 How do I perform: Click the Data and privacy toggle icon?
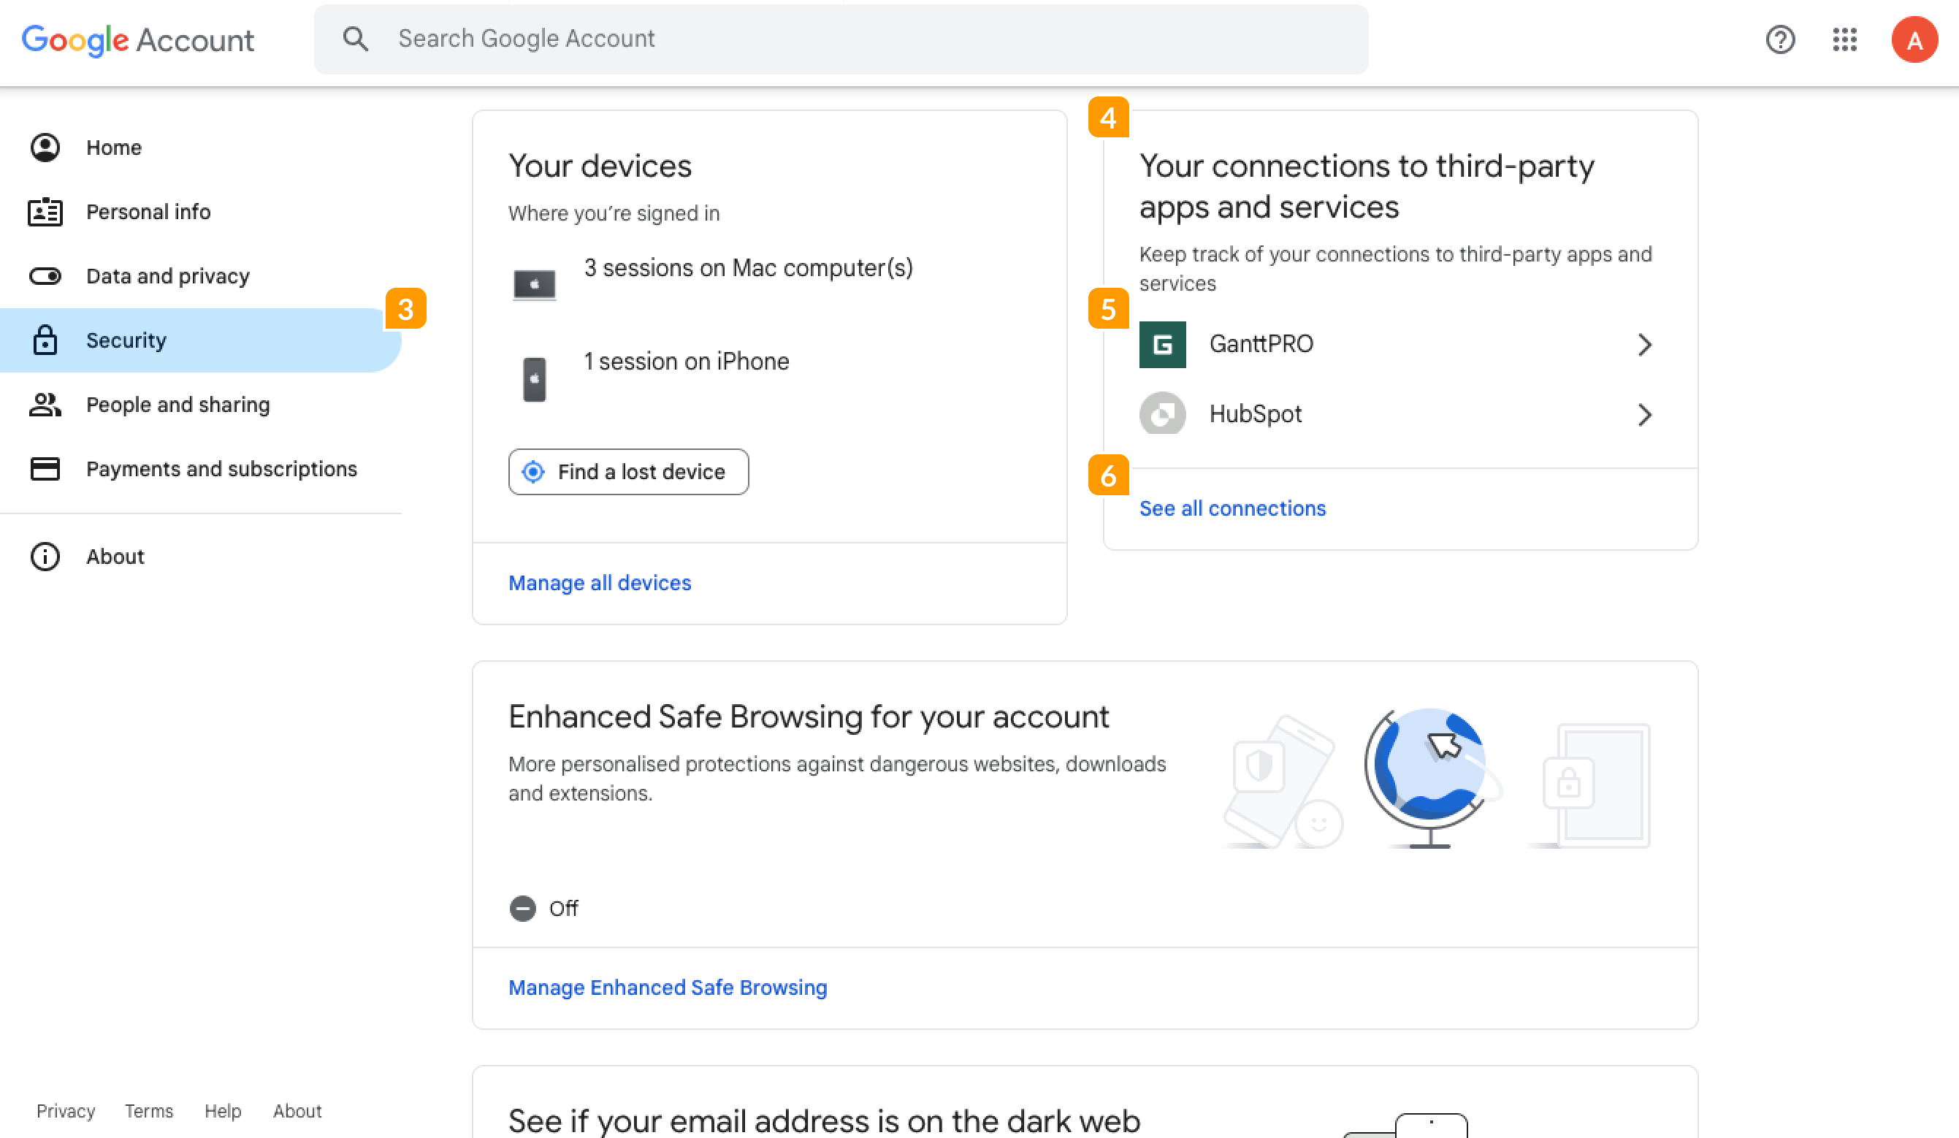45,275
